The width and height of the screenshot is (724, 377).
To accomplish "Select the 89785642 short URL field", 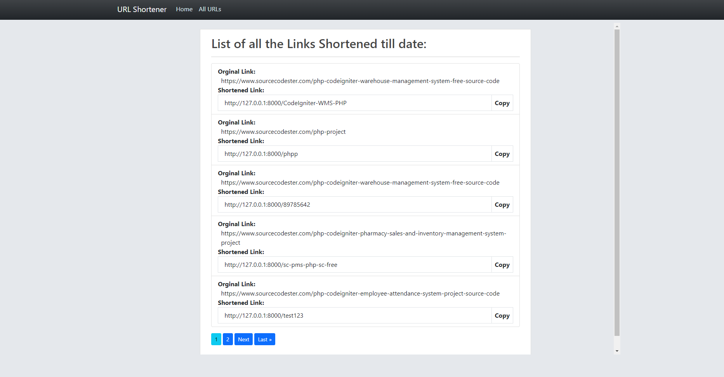I will (354, 204).
